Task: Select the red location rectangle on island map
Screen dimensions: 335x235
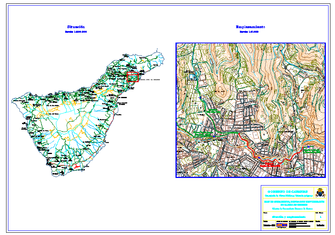Action: 132,77
